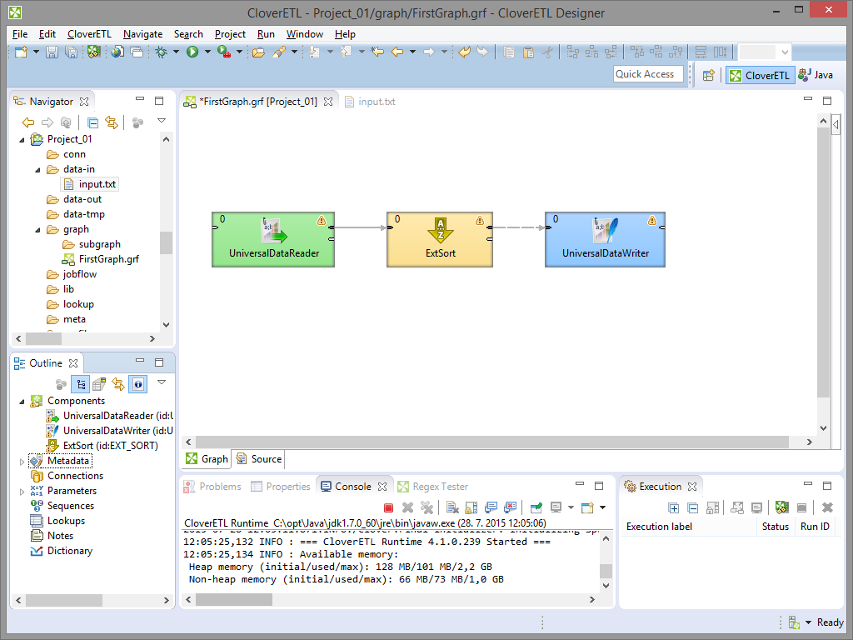Screen dimensions: 853x640
Task: Switch to the Java perspective
Action: (816, 75)
